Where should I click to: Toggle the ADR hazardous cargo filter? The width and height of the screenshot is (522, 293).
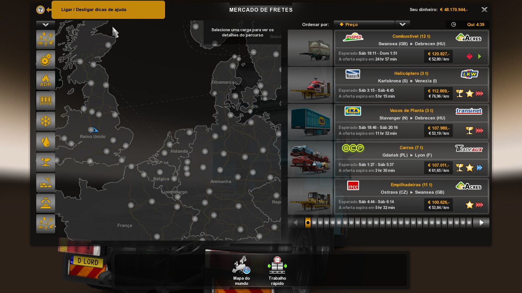click(x=46, y=80)
